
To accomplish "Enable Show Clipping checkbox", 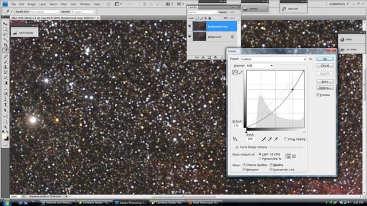I will click(286, 139).
